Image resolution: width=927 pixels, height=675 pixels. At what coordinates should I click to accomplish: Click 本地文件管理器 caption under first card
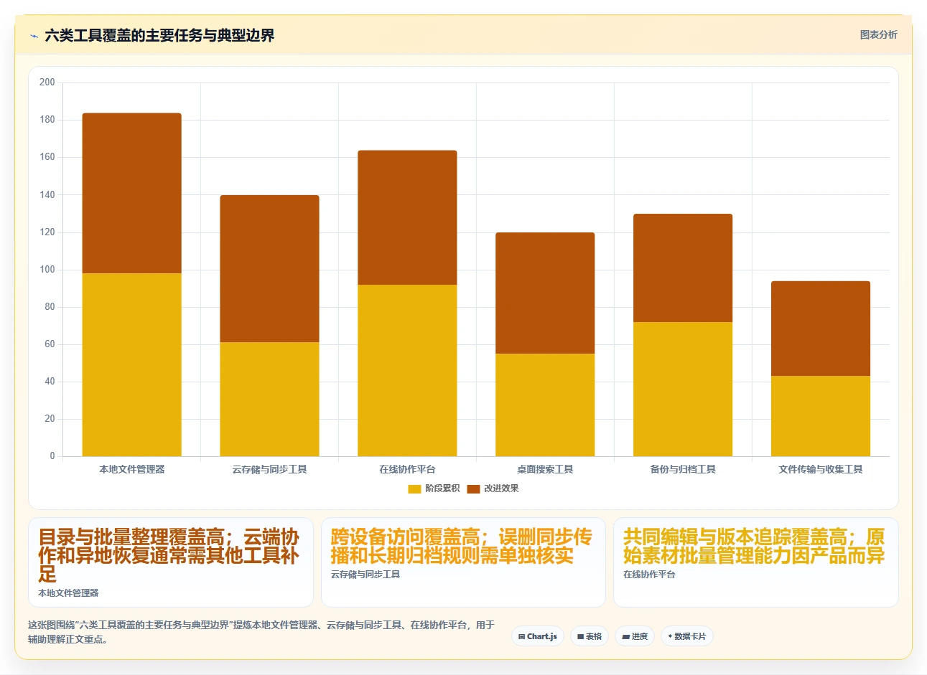point(68,593)
